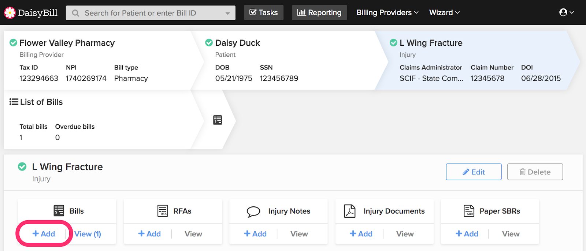586x251 pixels.
Task: Add a new injury note
Action: pos(255,234)
